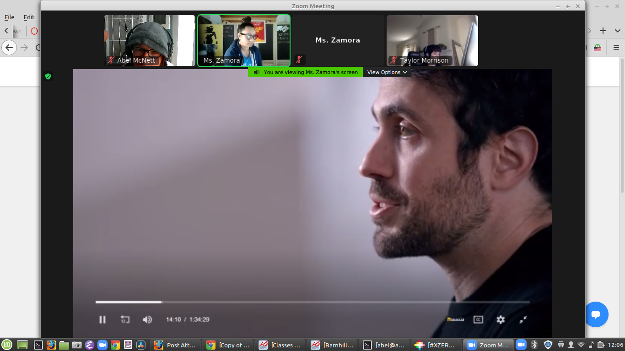The height and width of the screenshot is (351, 625).
Task: Launch the screenshot camera tool
Action: coord(77,345)
